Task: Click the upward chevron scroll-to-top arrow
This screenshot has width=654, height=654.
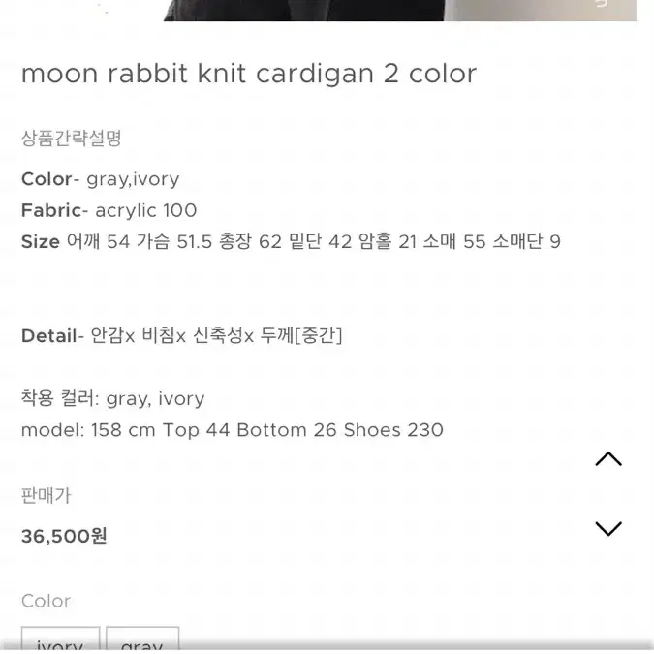Action: tap(608, 459)
